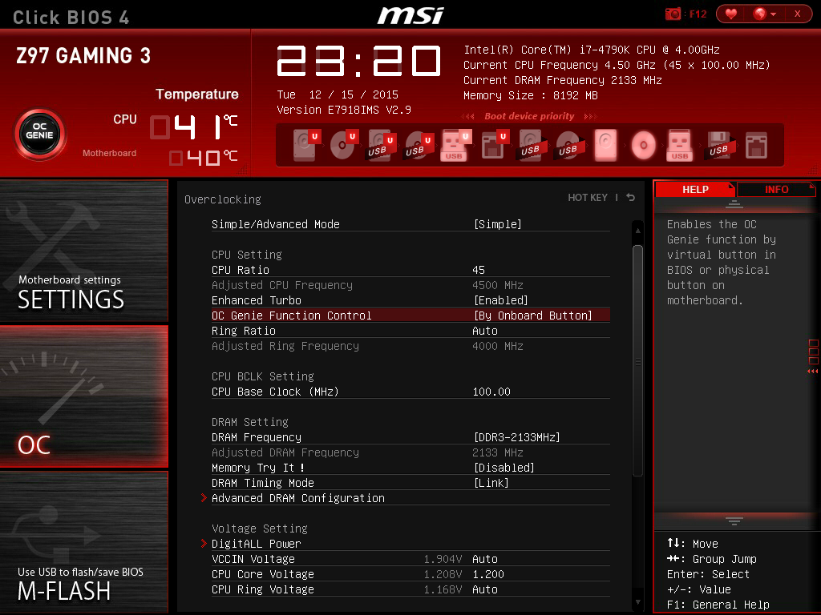
Task: Click the legacy USB key boot icon
Action: click(x=680, y=145)
